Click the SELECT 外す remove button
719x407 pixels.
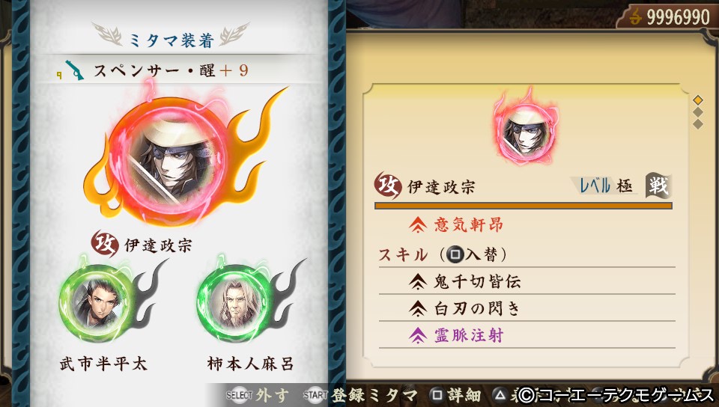click(257, 395)
